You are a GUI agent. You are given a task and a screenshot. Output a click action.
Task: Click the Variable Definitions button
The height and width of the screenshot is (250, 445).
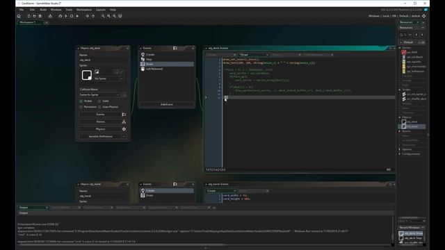[x=100, y=136]
